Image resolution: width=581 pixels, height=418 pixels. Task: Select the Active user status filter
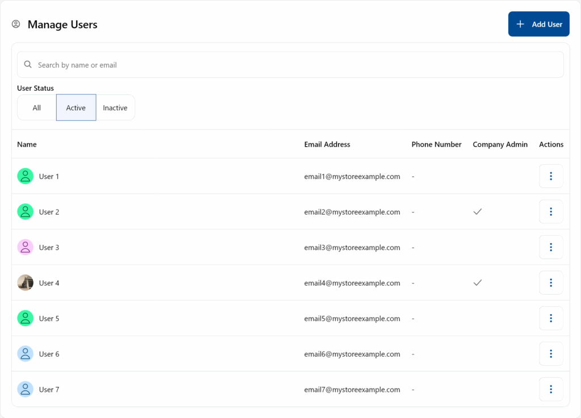pos(76,108)
